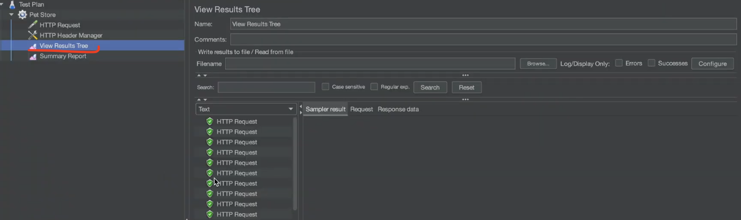
Task: Click the Pet Store gear icon
Action: click(x=22, y=14)
